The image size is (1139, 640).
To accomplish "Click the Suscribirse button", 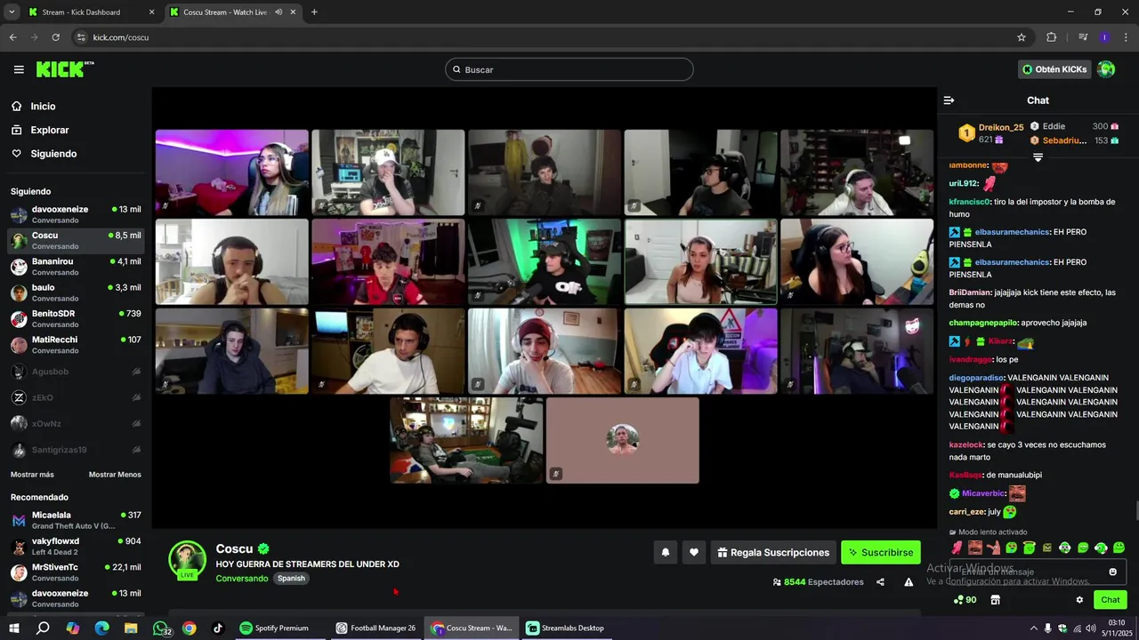I will coord(881,552).
